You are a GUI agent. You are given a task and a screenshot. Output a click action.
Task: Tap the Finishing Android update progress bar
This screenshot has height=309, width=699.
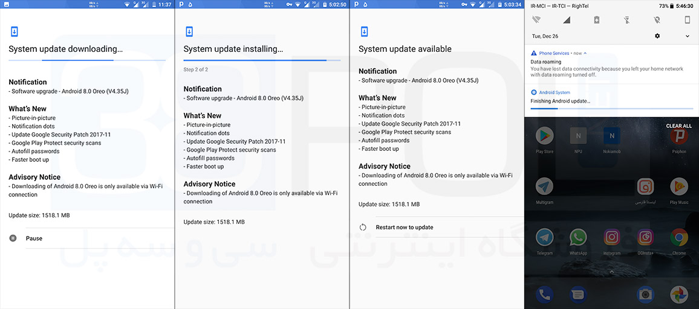pyautogui.click(x=612, y=108)
